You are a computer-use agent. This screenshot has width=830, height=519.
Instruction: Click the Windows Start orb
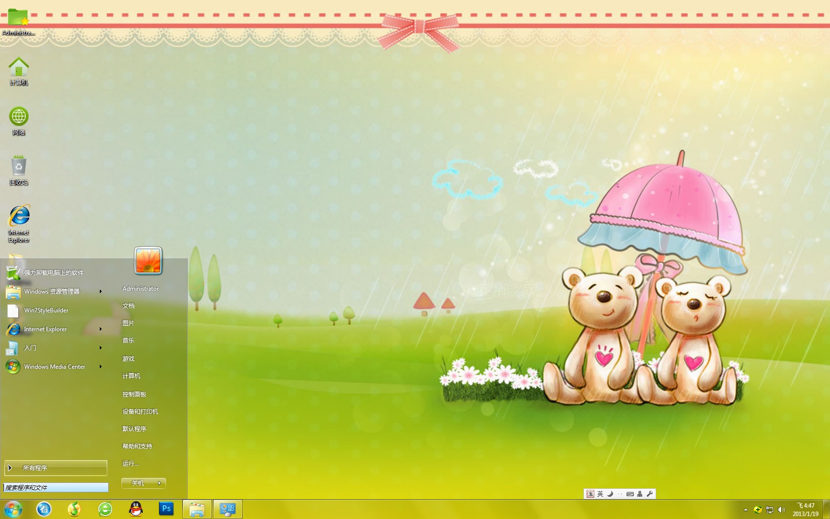[13, 509]
